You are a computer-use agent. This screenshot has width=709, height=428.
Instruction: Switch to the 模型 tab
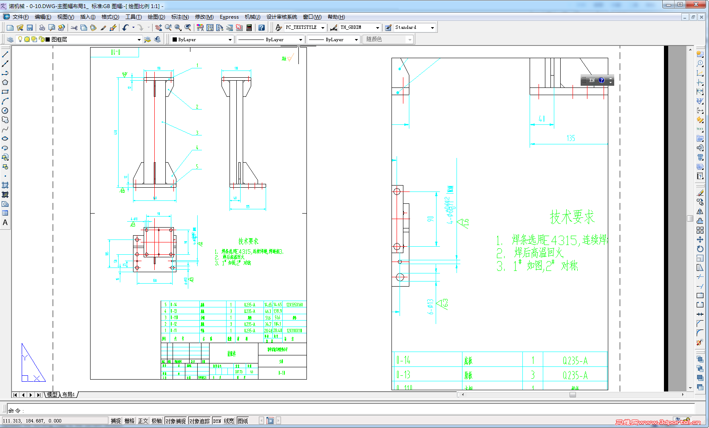click(52, 395)
